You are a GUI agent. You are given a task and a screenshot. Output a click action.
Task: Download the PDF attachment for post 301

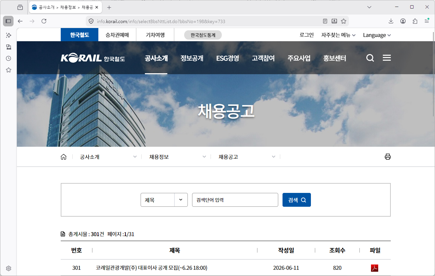click(375, 268)
